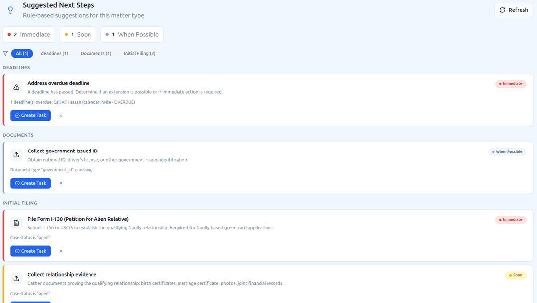Viewport: 537px width, 303px height.
Task: Open Address overdue deadline title
Action: coord(59,83)
